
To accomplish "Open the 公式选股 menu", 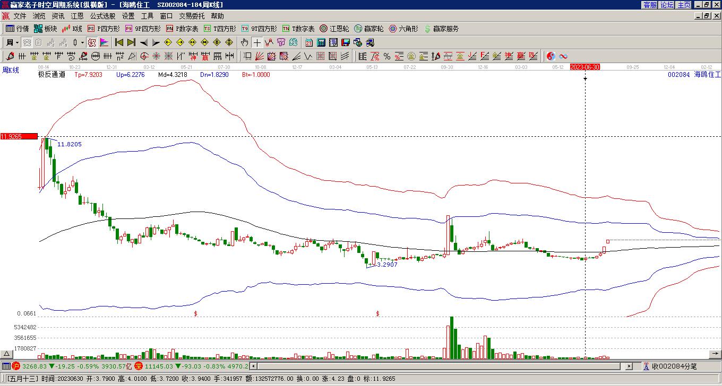I will (102, 16).
